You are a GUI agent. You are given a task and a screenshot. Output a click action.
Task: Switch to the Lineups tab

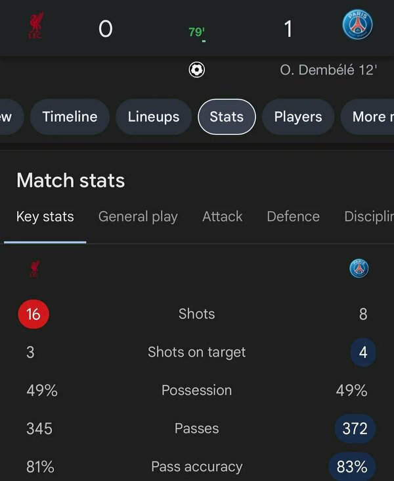[x=154, y=117]
